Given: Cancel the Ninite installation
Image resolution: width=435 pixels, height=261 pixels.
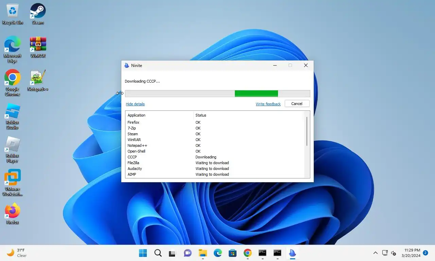Looking at the screenshot, I should pos(297,104).
